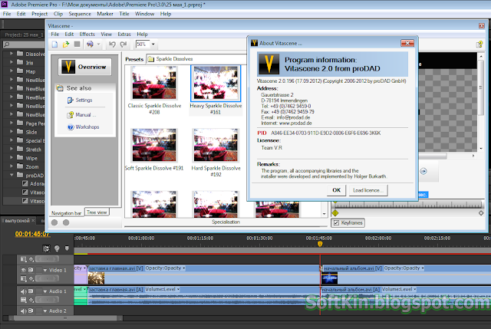Click the Adora effect icon under proDAD
491x329 pixels.
pyautogui.click(x=25, y=184)
